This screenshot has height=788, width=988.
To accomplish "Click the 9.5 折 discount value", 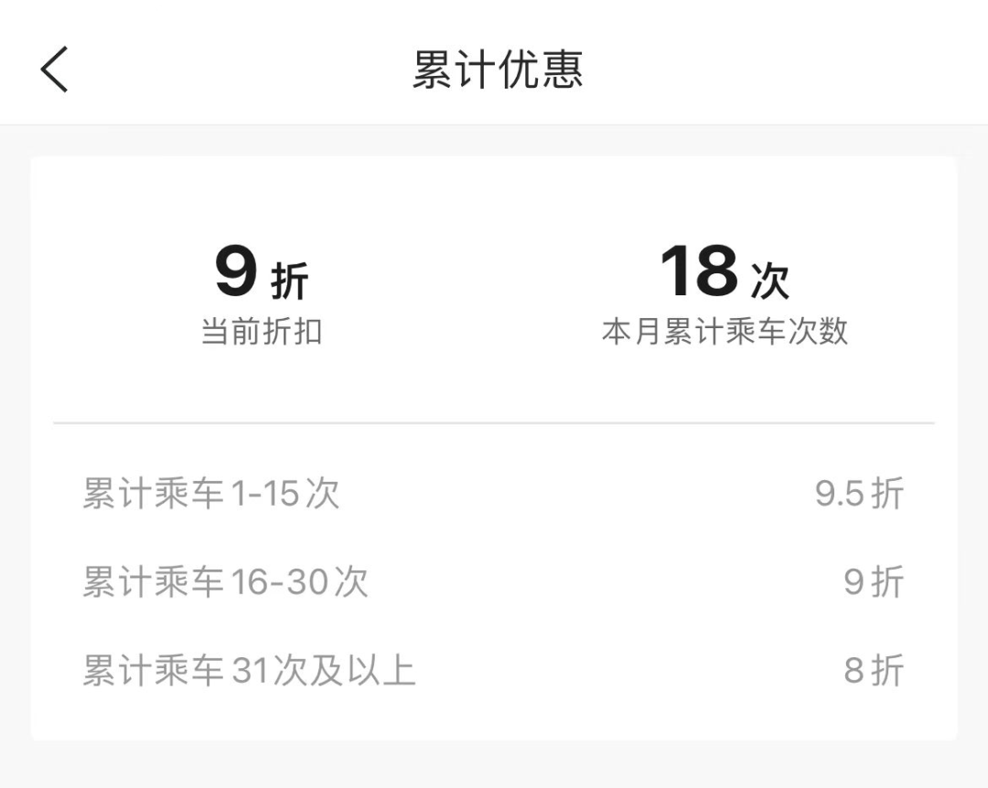I will click(x=859, y=495).
